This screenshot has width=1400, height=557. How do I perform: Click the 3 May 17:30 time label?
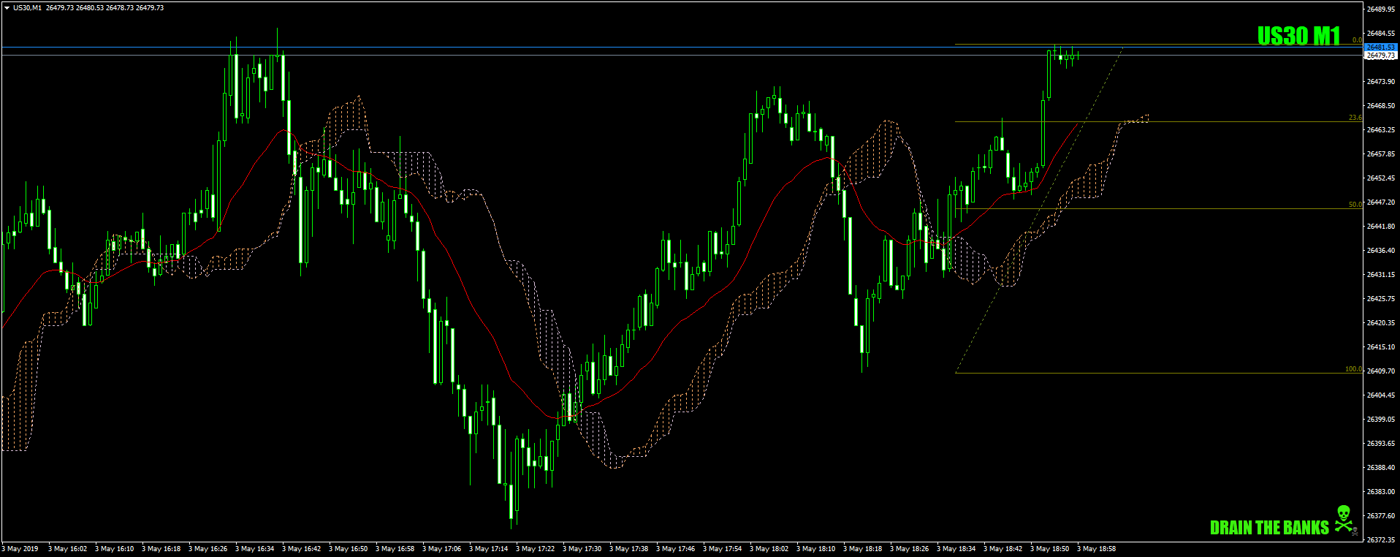[582, 549]
